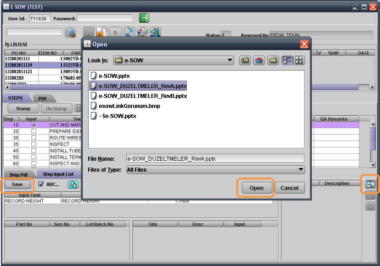Image resolution: width=380 pixels, height=266 pixels.
Task: Check the Input checkbox for step 35
Action: 34,144
